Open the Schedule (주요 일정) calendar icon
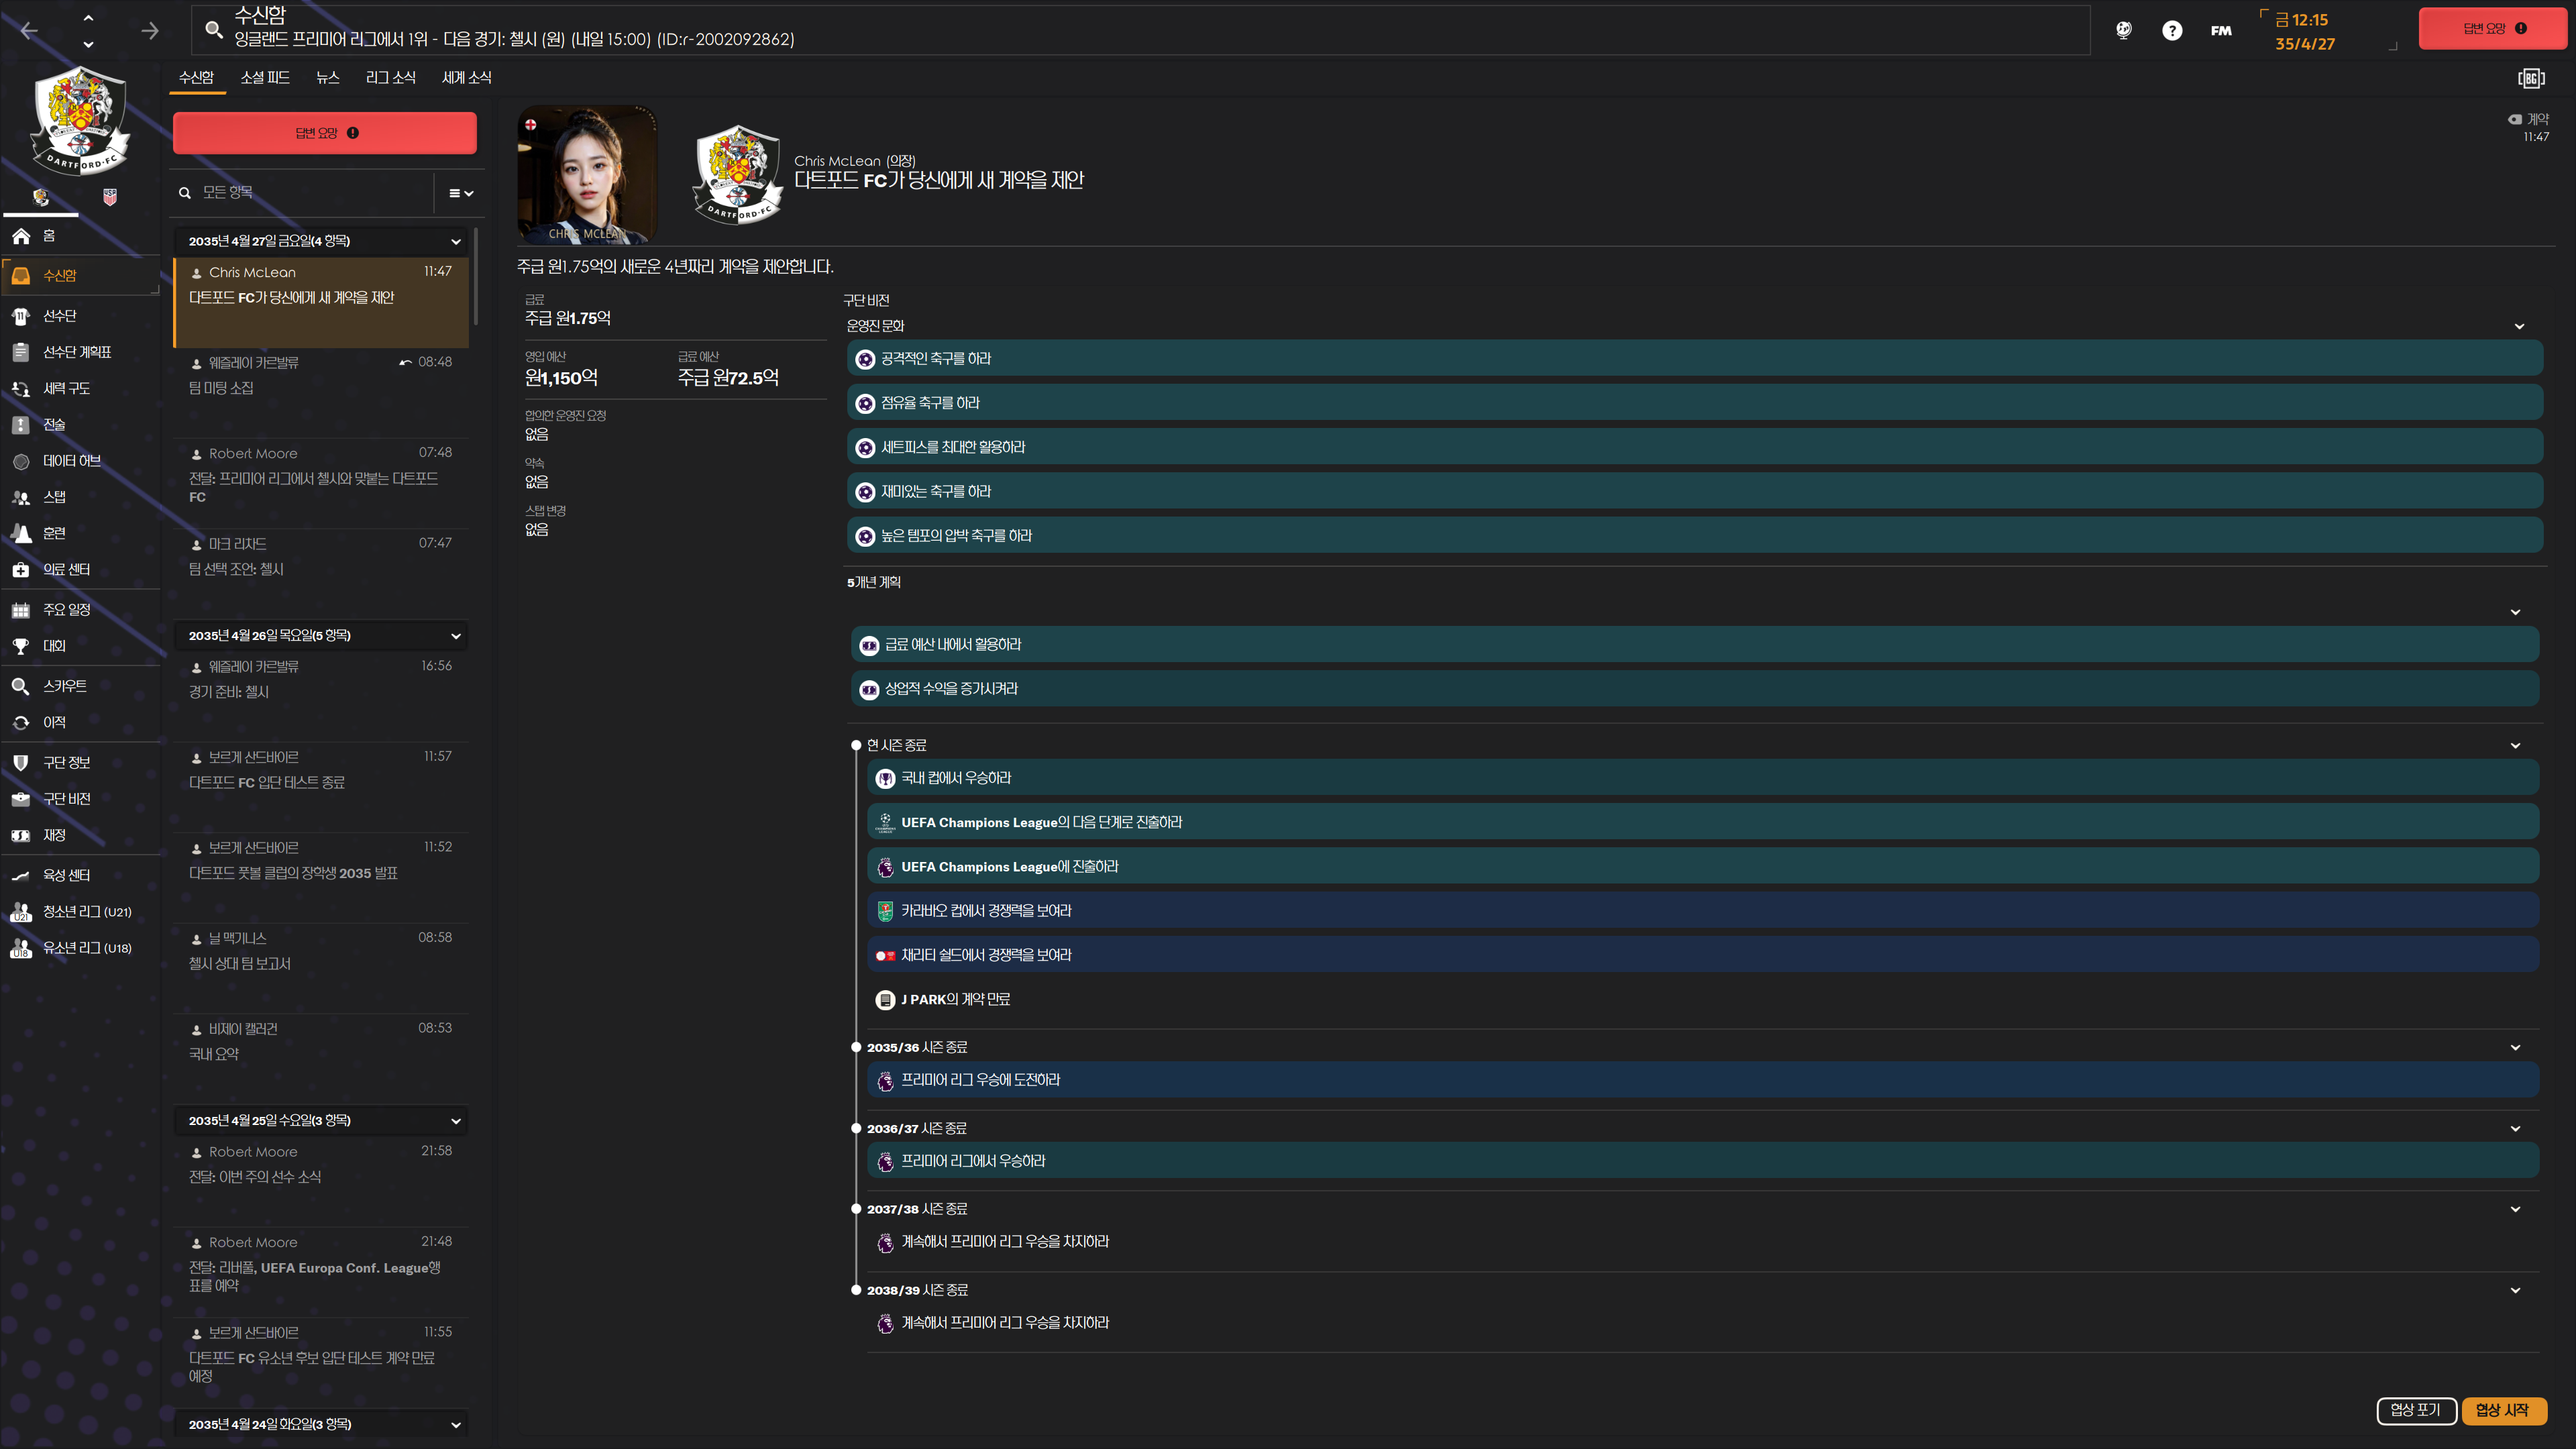Image resolution: width=2576 pixels, height=1449 pixels. [21, 610]
